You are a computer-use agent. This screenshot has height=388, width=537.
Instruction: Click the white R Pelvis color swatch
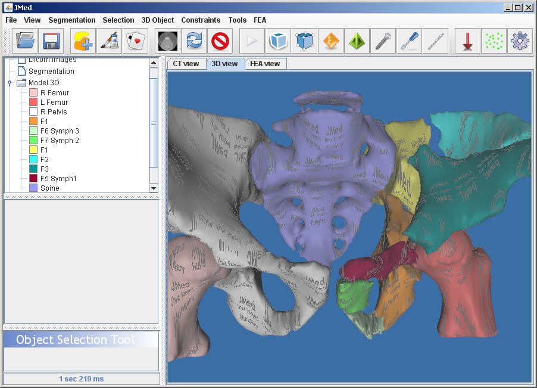point(33,111)
